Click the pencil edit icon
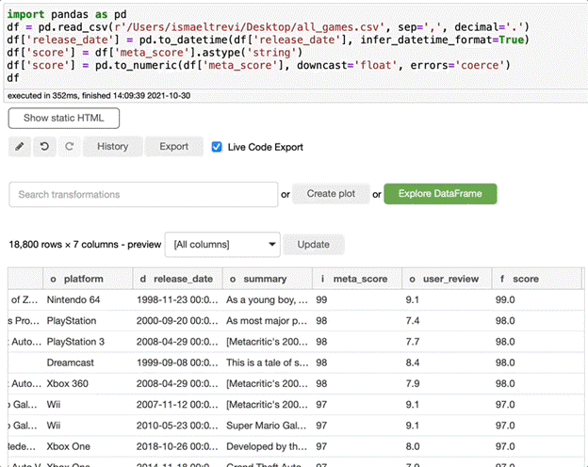588x467 pixels. tap(20, 147)
